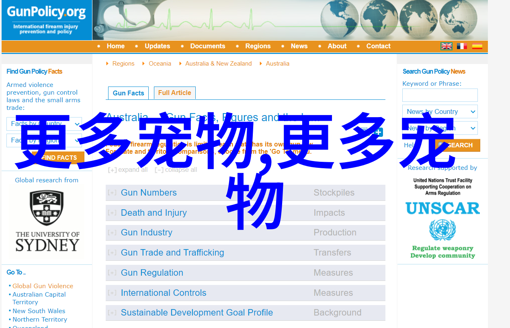Expand the Death and Injury section title
510x328 pixels.
(154, 213)
